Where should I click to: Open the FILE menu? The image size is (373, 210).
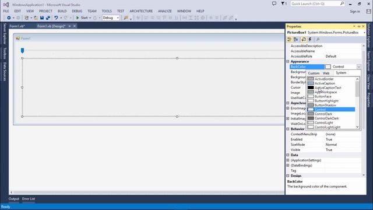(x=6, y=11)
